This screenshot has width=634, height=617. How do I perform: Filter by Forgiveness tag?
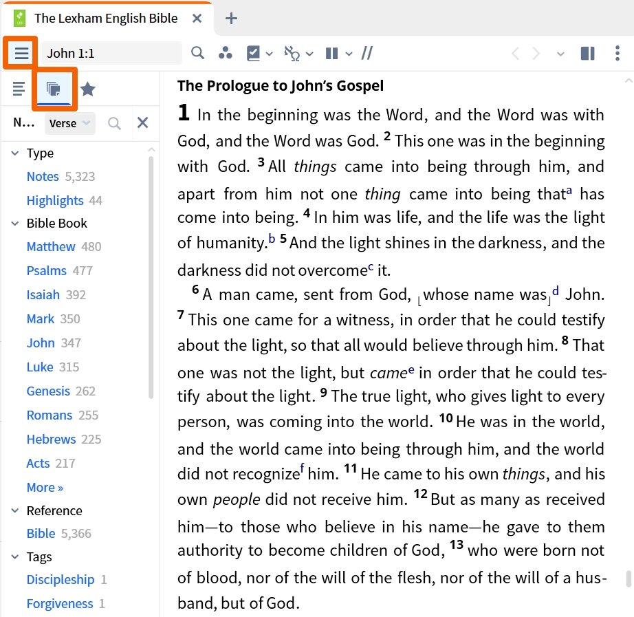point(60,604)
